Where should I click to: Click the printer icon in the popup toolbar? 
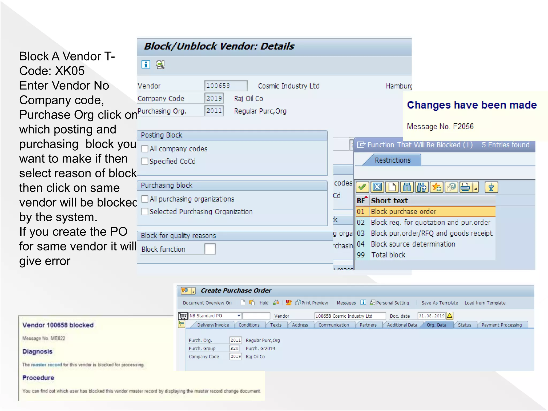click(466, 187)
